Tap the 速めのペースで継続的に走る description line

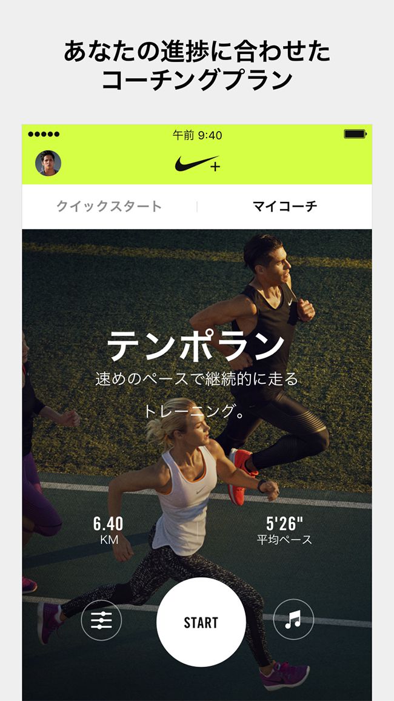(196, 380)
